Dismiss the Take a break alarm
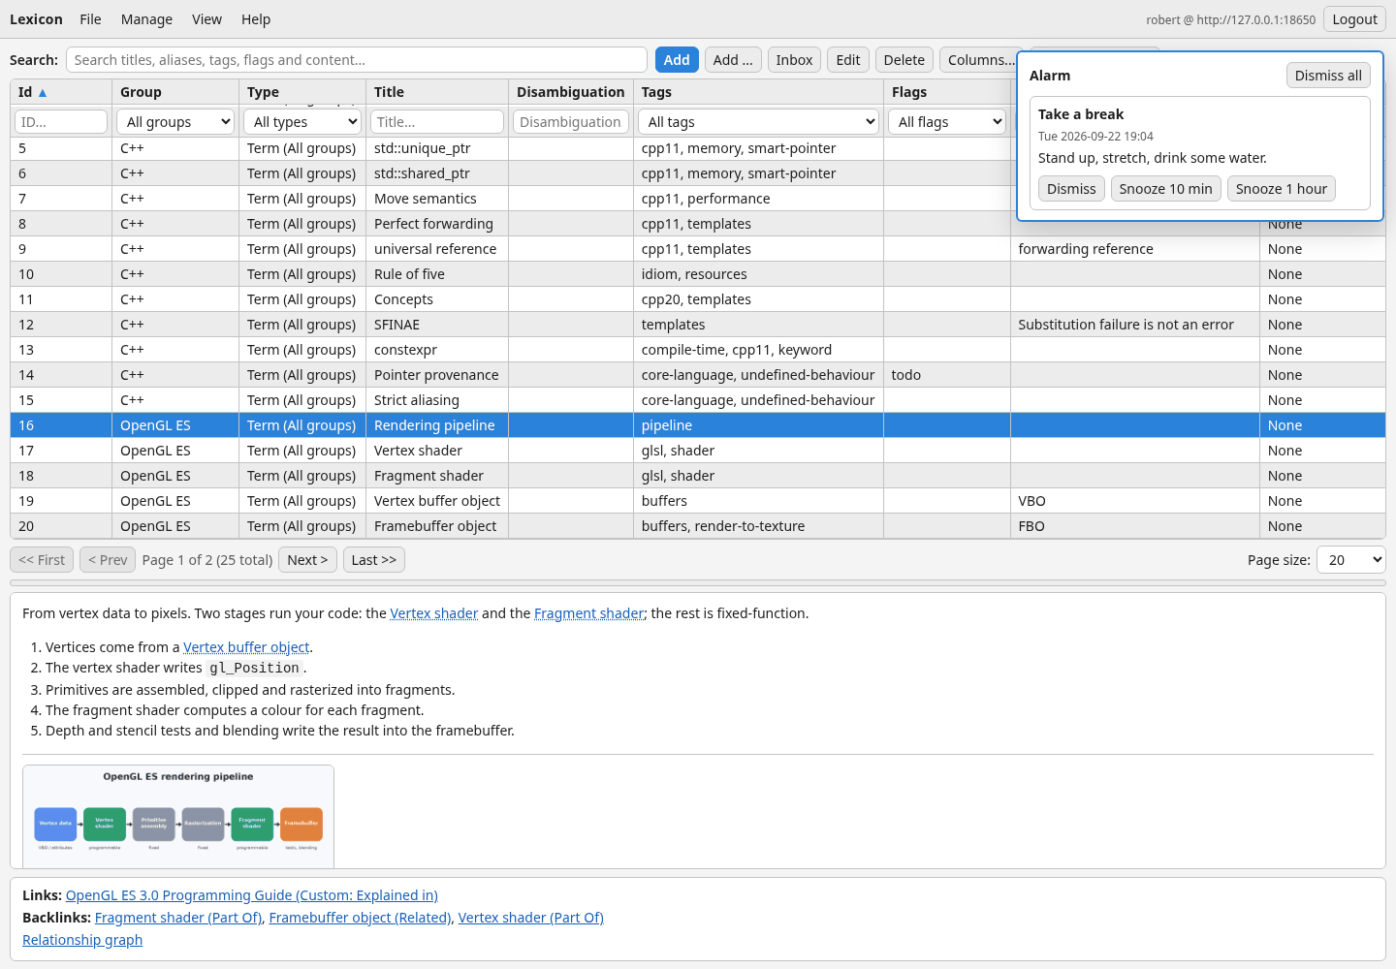The width and height of the screenshot is (1396, 969). pos(1071,189)
